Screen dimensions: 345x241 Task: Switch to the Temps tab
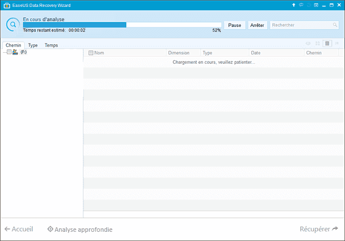pos(51,45)
